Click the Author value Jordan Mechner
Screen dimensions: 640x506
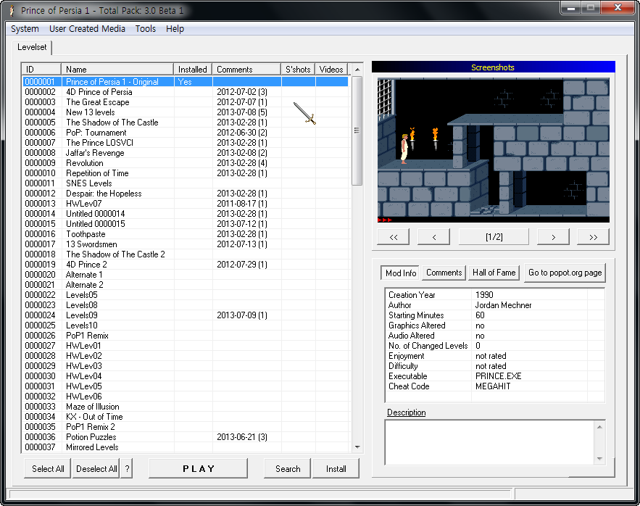[503, 305]
